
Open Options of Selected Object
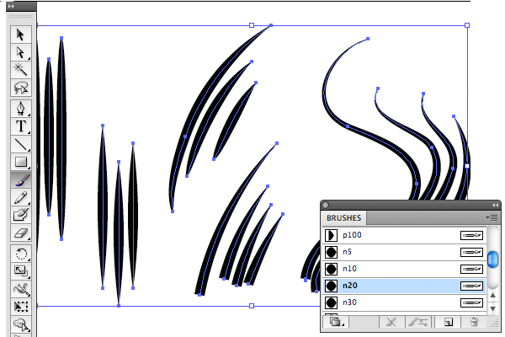[x=418, y=322]
